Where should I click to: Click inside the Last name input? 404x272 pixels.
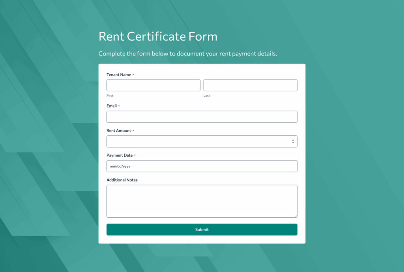point(250,85)
